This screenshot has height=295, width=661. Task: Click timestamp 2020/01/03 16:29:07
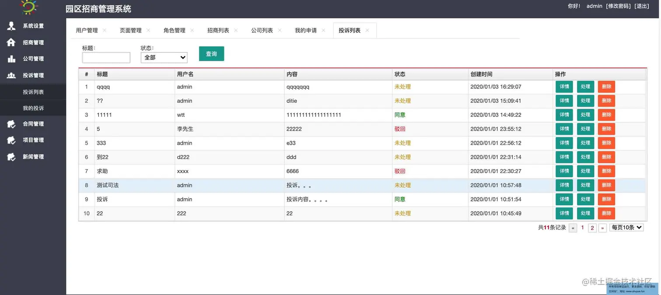click(x=496, y=87)
